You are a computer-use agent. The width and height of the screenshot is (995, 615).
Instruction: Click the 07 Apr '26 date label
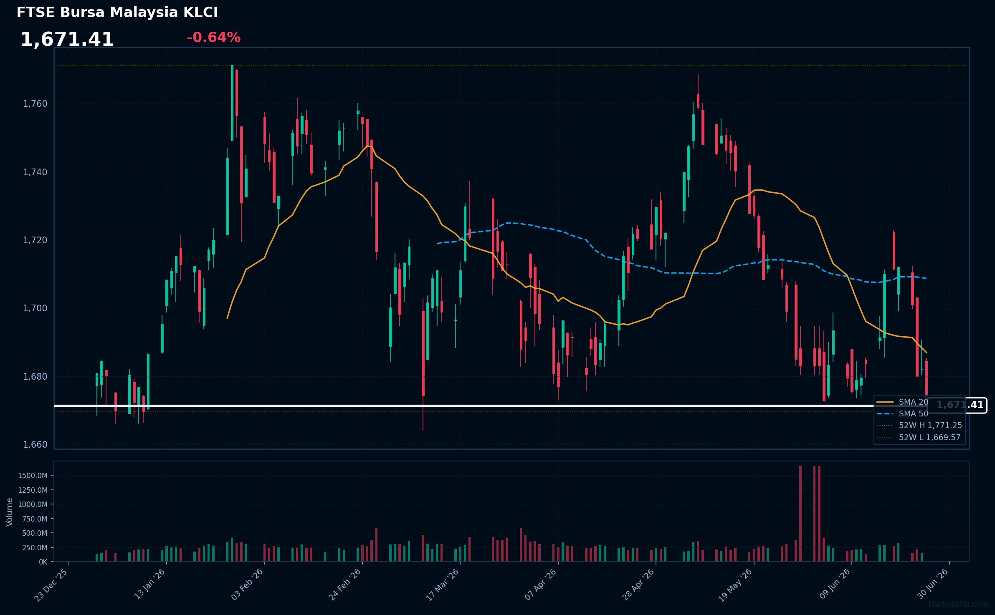coord(540,585)
